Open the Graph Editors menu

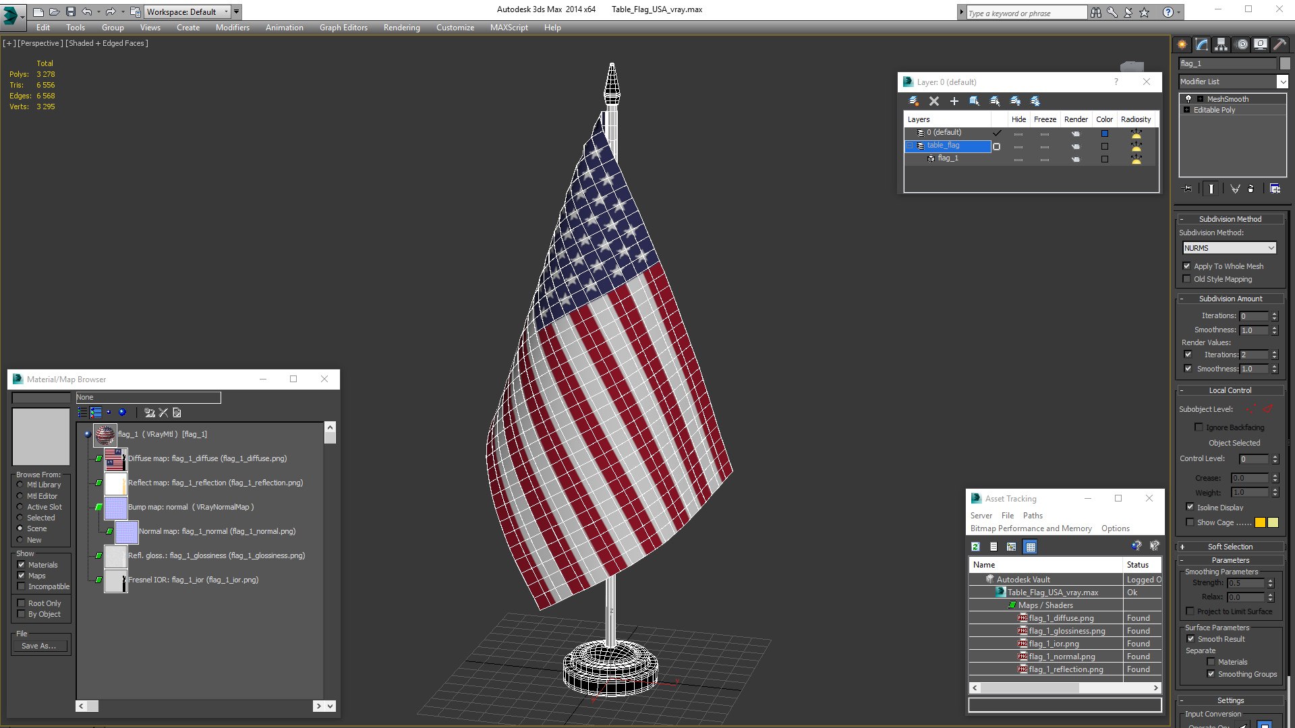(343, 28)
